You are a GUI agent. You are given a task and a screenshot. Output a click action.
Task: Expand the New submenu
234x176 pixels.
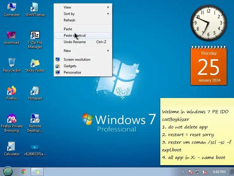(x=83, y=50)
